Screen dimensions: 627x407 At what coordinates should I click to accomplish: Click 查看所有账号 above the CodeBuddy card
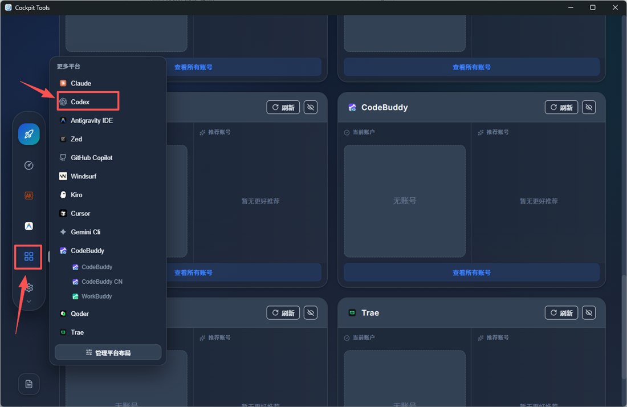(471, 67)
